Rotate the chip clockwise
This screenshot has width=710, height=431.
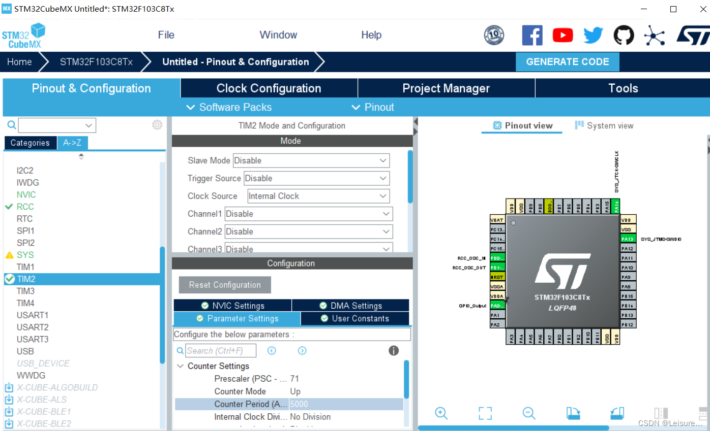click(x=573, y=413)
